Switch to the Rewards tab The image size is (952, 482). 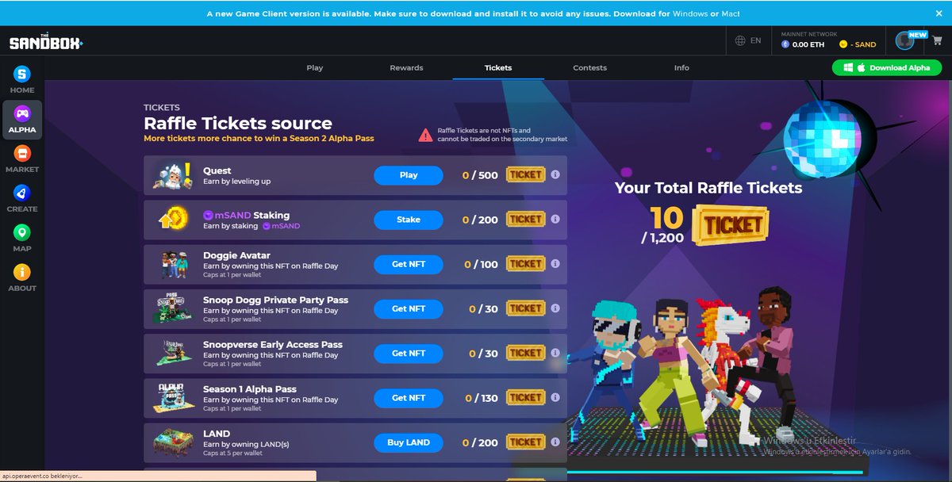(x=406, y=67)
